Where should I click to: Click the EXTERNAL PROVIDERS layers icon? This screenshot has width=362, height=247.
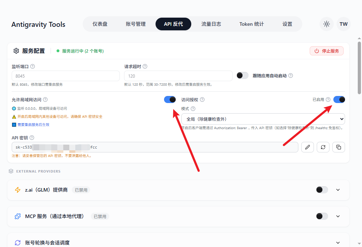click(11, 171)
